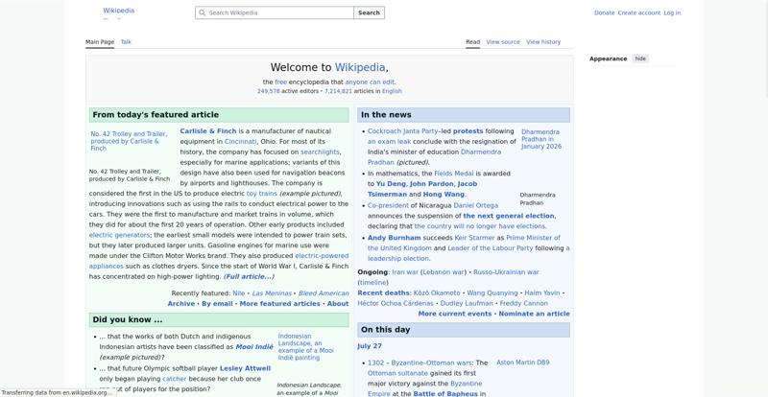Screen dimensions: 768x397
Task: Open the Andy Burnham link in the news
Action: [x=395, y=238]
